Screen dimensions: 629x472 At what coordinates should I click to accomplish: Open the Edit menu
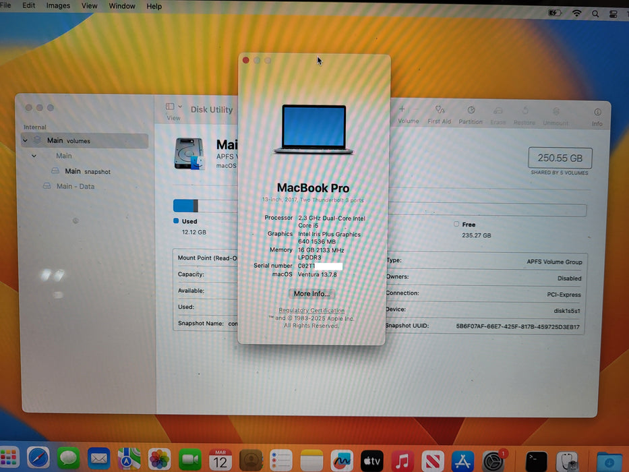(x=28, y=5)
